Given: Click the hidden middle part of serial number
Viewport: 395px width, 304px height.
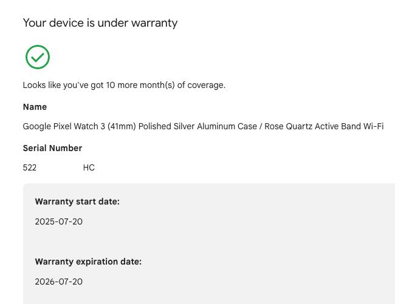Looking at the screenshot, I should [60, 167].
